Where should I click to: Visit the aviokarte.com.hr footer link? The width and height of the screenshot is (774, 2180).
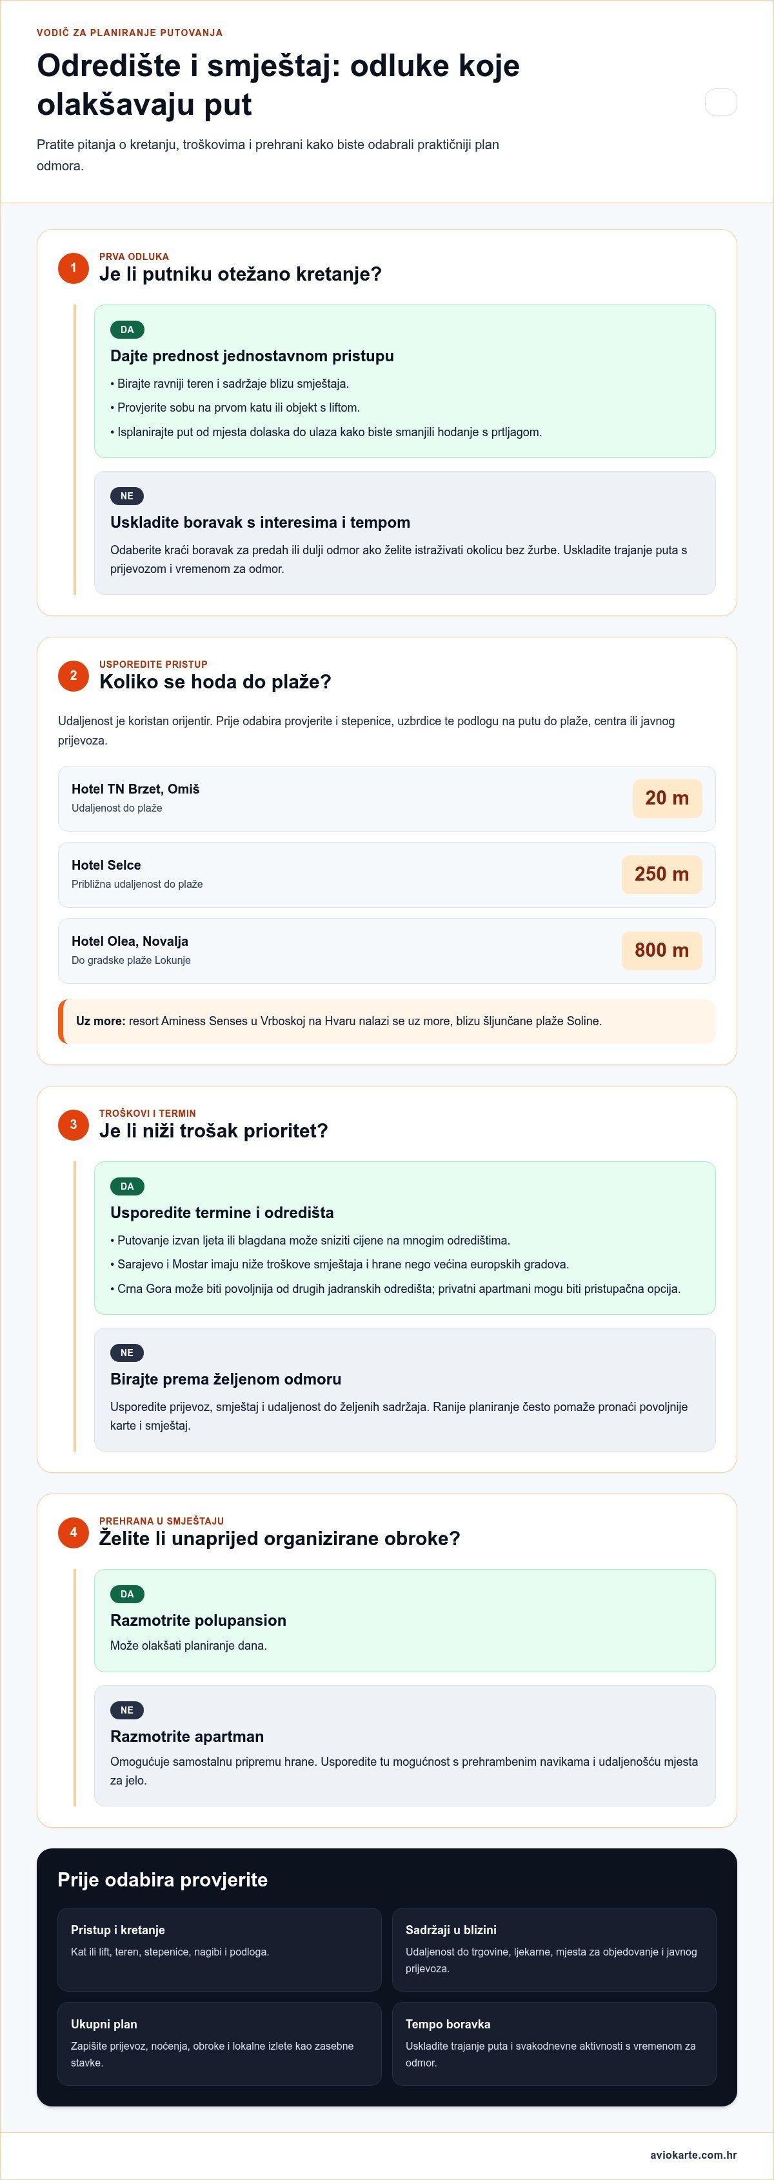click(693, 2155)
